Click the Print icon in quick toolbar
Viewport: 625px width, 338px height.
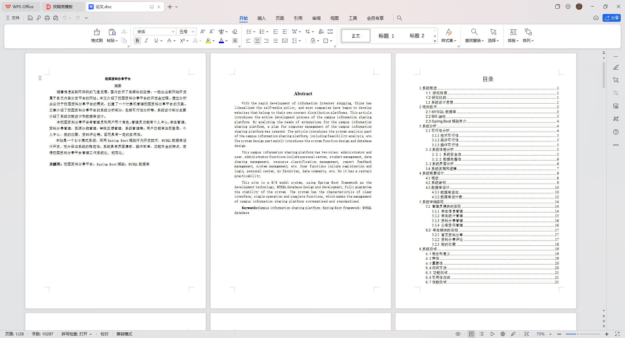[47, 18]
